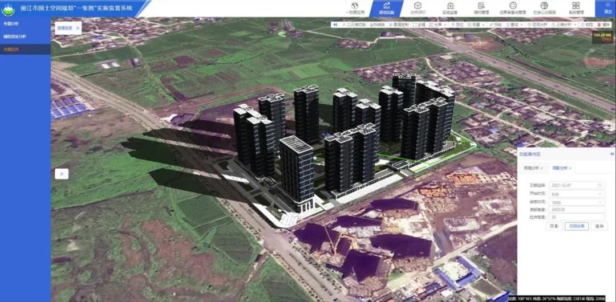616x302 pixels.
Task: Click the red 清除 clear tool
Action: [x=604, y=25]
